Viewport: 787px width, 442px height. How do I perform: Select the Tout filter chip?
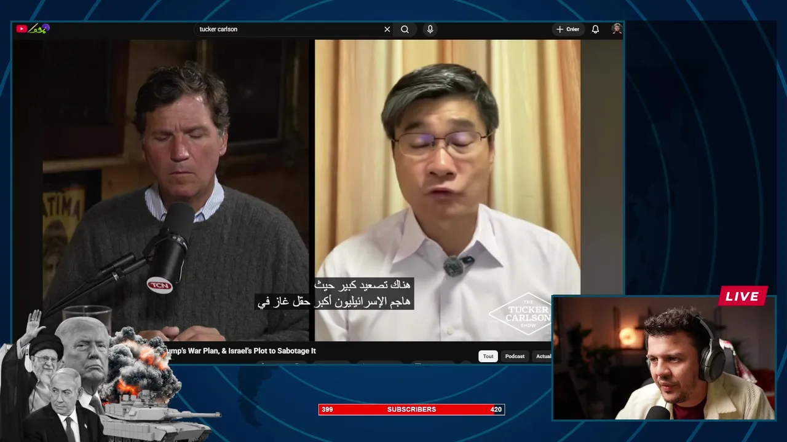click(x=488, y=356)
